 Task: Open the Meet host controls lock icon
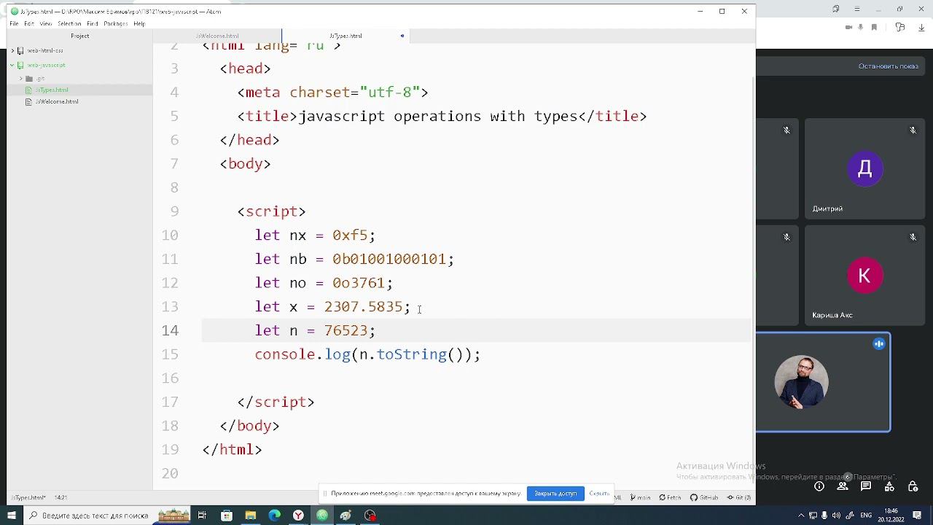coord(913,486)
